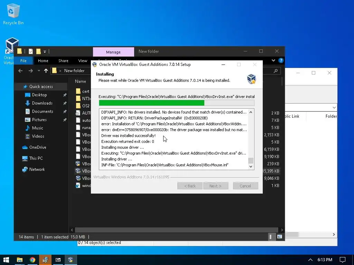This screenshot has width=354, height=265.
Task: Go up one folder level
Action: click(46, 71)
